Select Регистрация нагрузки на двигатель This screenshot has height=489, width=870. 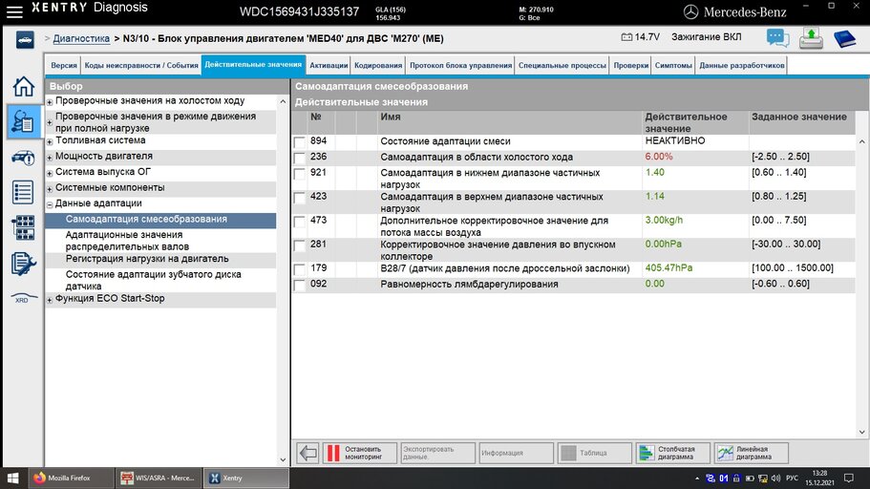click(x=160, y=259)
